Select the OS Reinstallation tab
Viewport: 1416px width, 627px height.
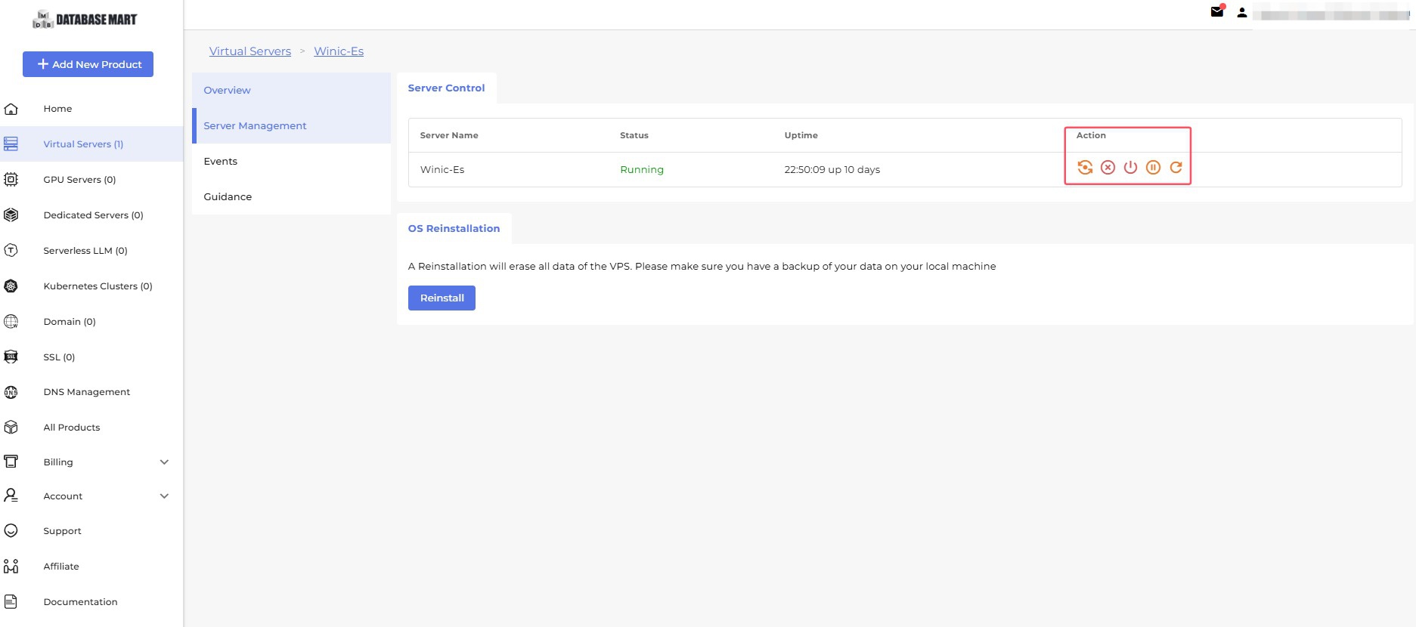(454, 228)
